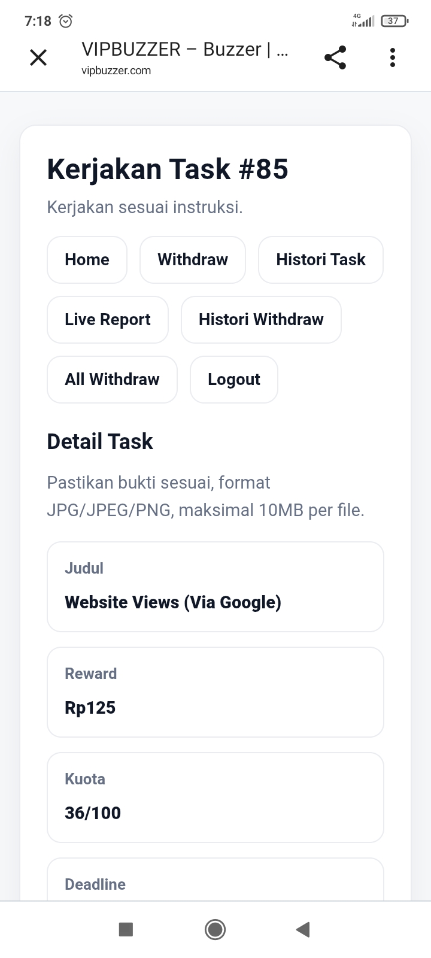
Task: Tap the Android recent apps square
Action: pyautogui.click(x=126, y=929)
